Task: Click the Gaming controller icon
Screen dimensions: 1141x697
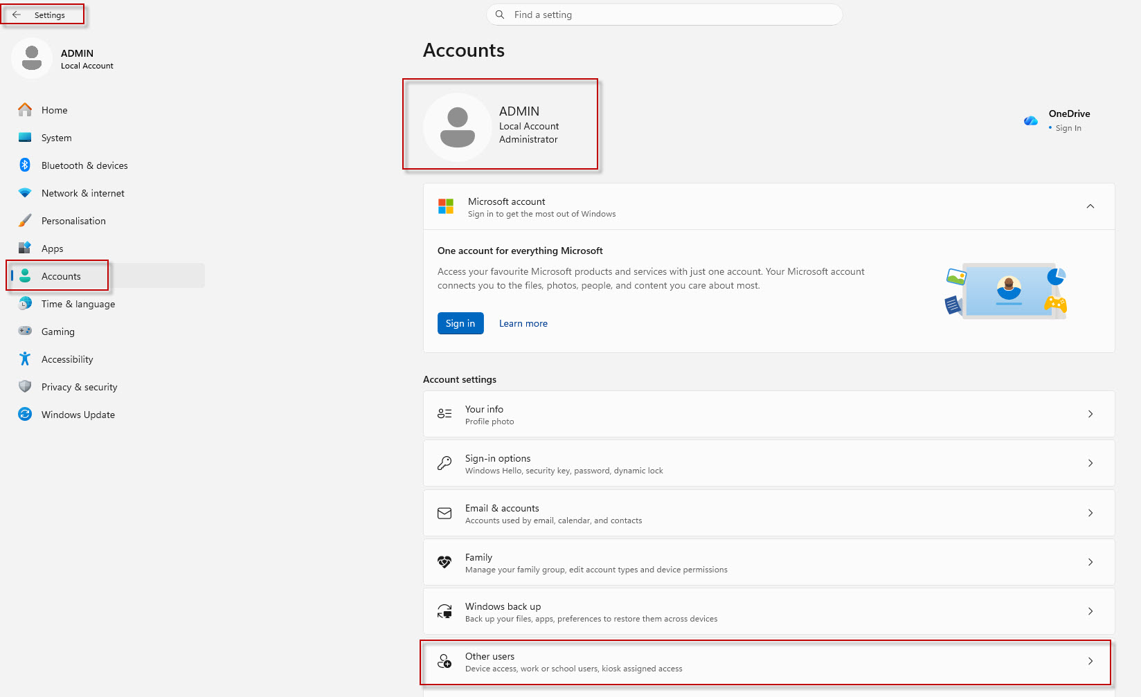Action: click(25, 331)
